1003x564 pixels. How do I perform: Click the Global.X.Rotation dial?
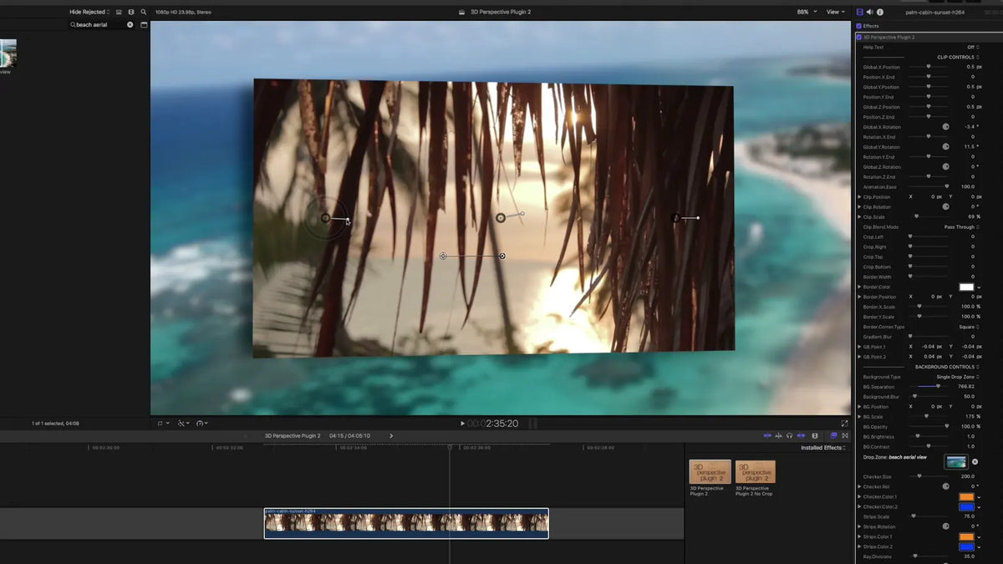point(946,127)
